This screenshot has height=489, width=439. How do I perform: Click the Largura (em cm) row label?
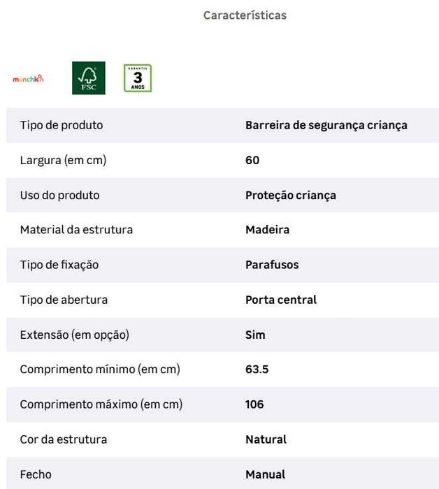point(64,160)
